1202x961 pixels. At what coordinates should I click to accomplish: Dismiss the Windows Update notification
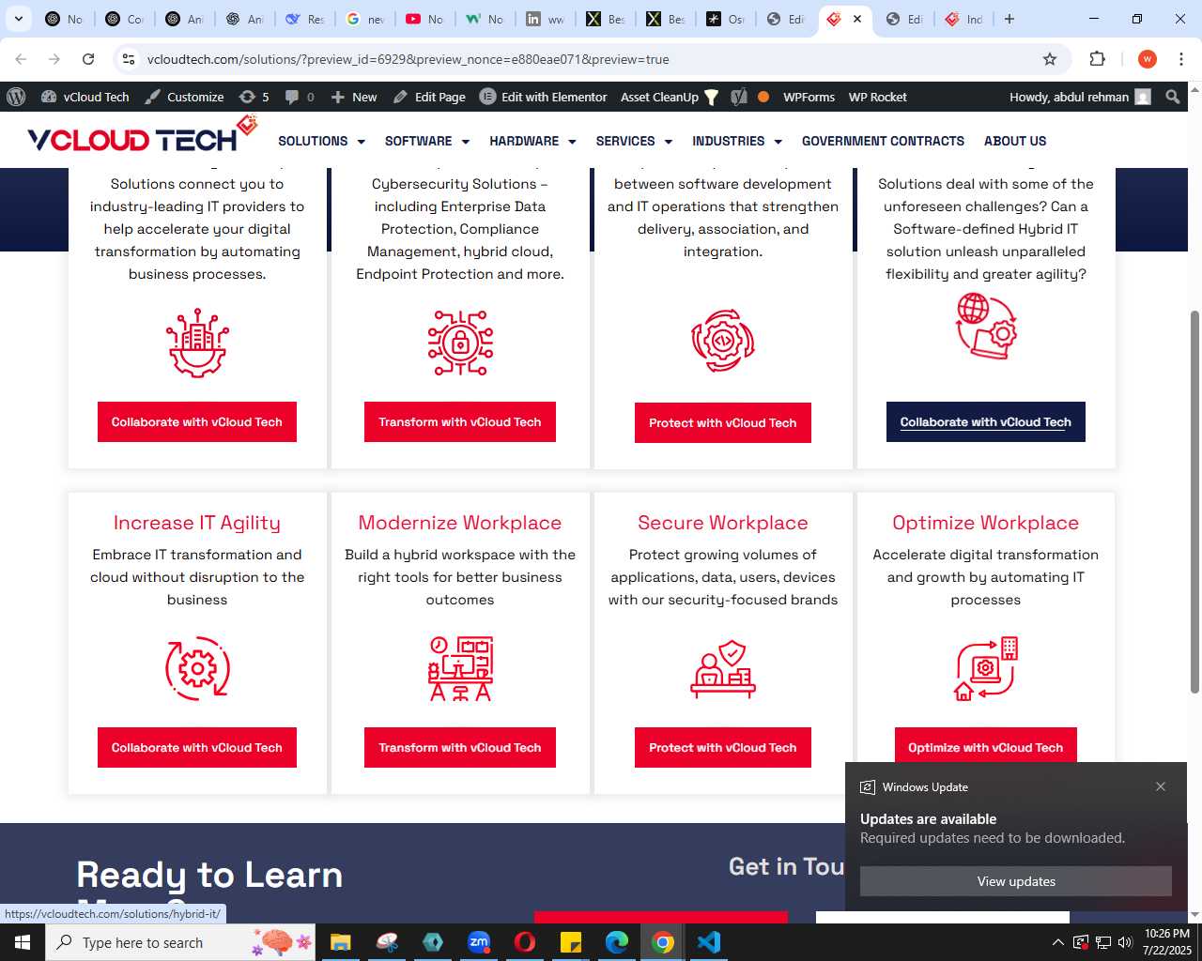click(x=1161, y=786)
